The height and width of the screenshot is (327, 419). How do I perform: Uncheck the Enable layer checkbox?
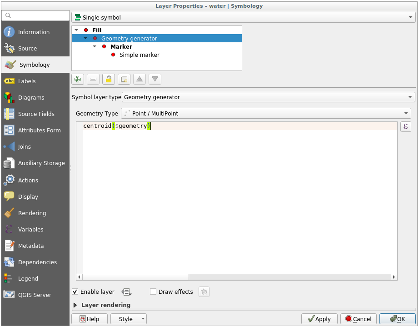(75, 292)
